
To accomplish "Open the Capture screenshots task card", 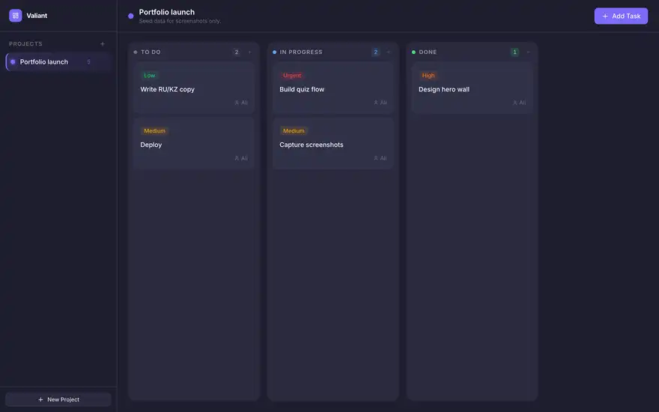I will [333, 143].
